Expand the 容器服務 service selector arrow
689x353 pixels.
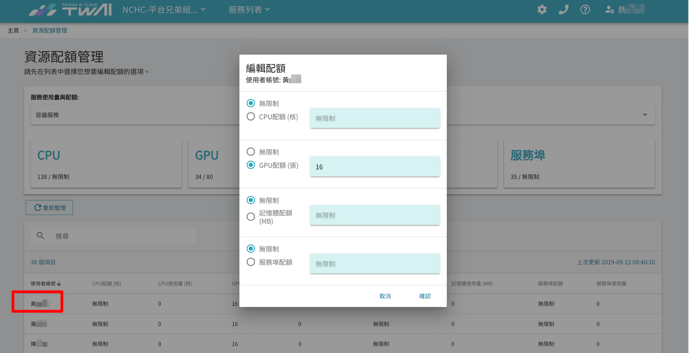tap(645, 115)
